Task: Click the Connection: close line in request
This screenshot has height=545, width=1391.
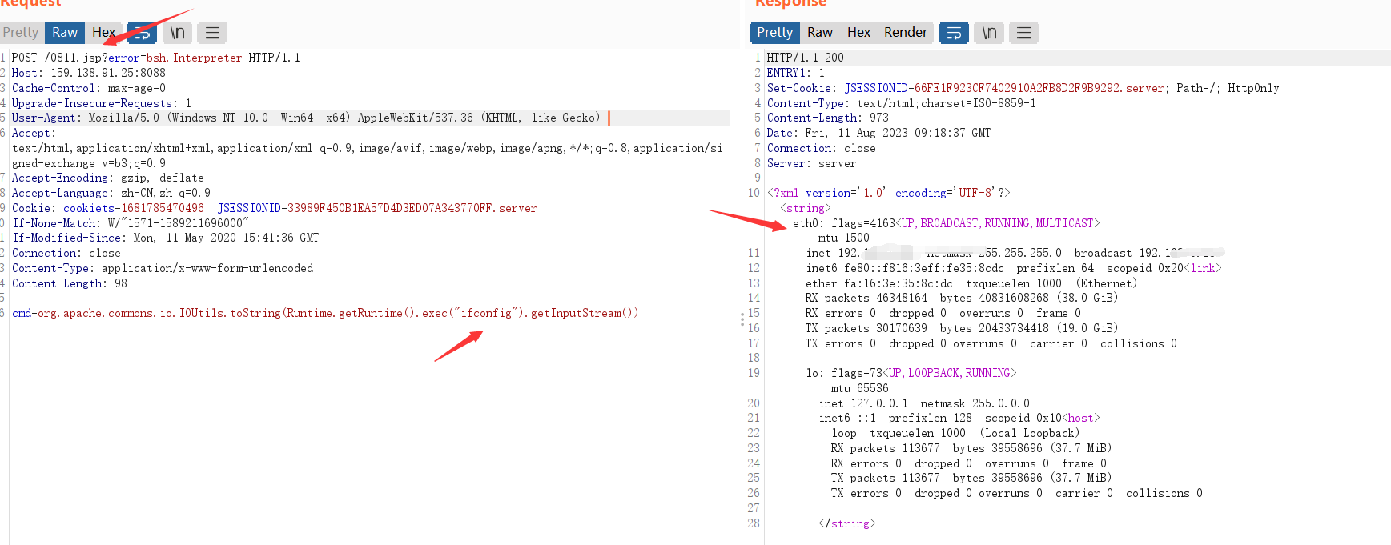Action: (66, 253)
